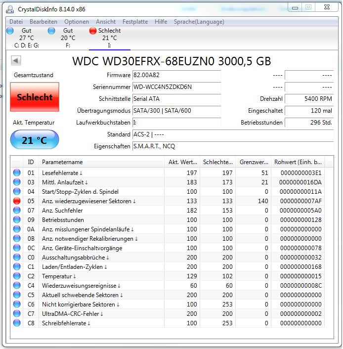Open the Festplatte menu

[135, 22]
